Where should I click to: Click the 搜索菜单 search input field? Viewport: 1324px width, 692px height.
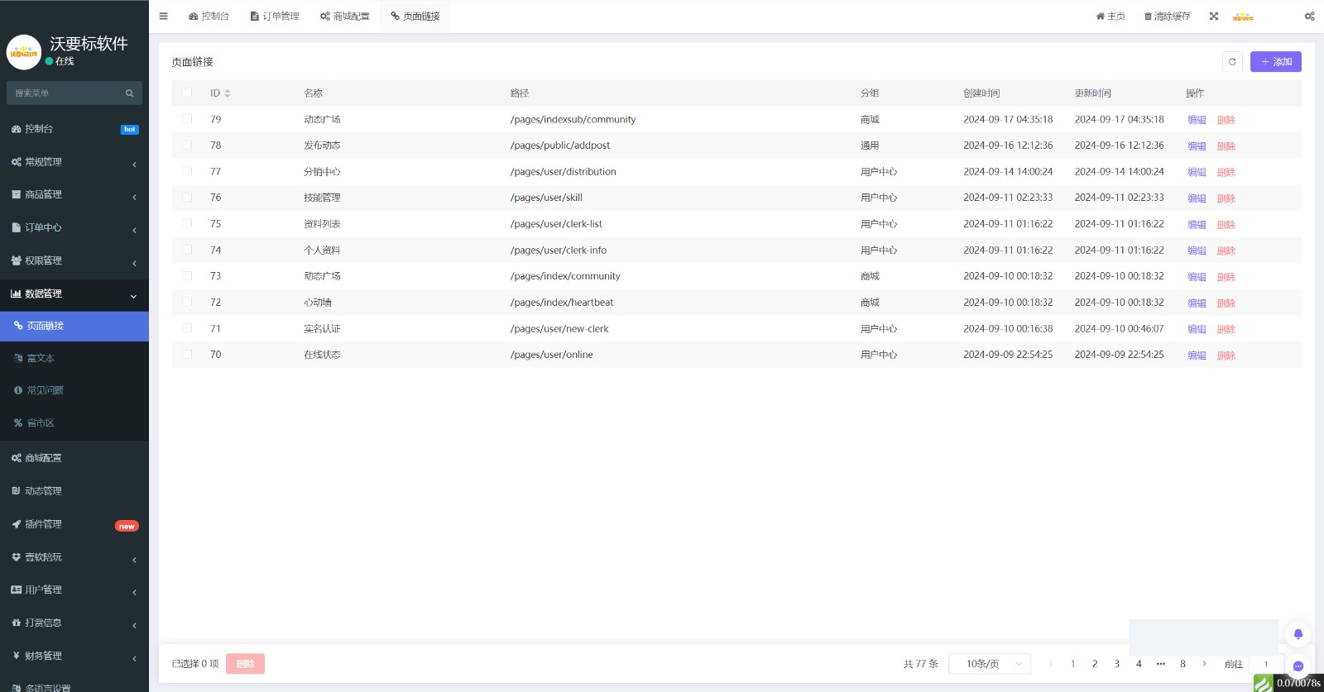66,93
